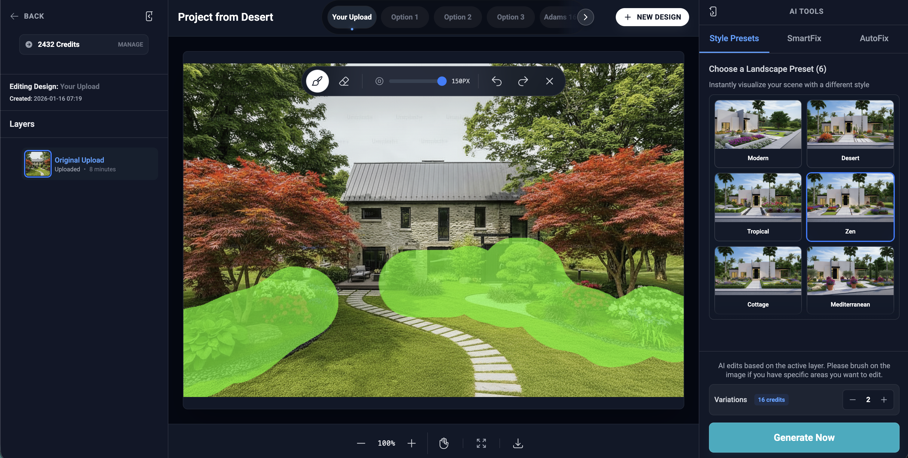Open credits details via the circular arrow
The image size is (908, 458).
click(28, 44)
